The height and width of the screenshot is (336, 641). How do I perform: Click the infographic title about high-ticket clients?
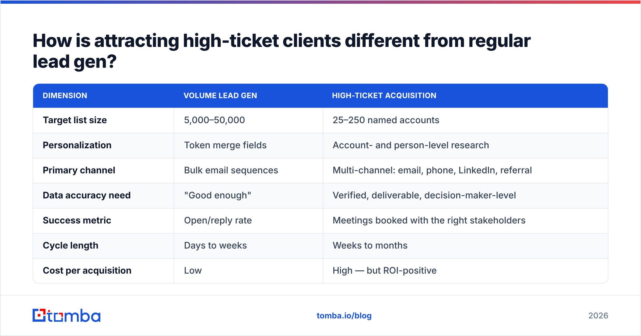(282, 51)
